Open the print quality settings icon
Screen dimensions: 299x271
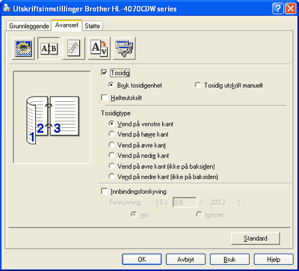pyautogui.click(x=23, y=48)
